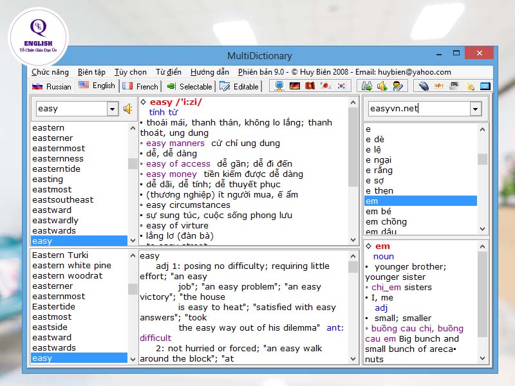Click into the easyvn.net input field
This screenshot has height=386, width=515.
(x=419, y=109)
